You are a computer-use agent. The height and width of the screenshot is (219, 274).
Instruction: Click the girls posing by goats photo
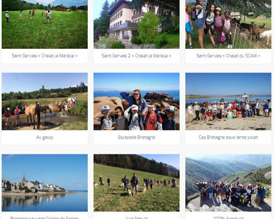pyautogui.click(x=229, y=24)
